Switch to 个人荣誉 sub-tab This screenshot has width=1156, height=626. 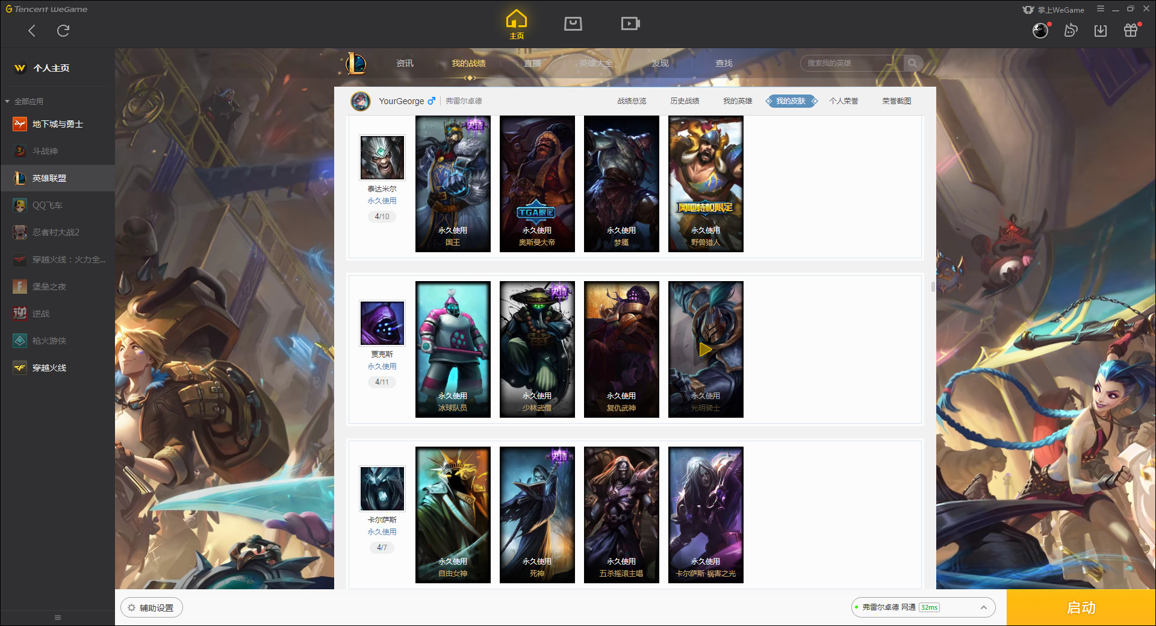pyautogui.click(x=844, y=101)
